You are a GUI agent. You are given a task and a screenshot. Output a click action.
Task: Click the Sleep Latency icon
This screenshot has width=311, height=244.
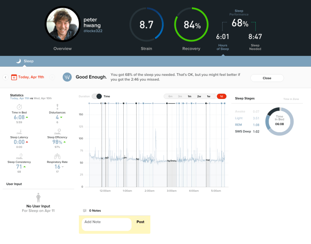pyautogui.click(x=19, y=132)
